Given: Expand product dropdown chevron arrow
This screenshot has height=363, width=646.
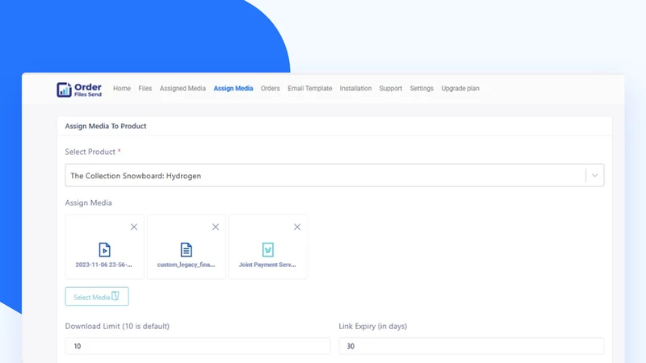Looking at the screenshot, I should pos(594,175).
